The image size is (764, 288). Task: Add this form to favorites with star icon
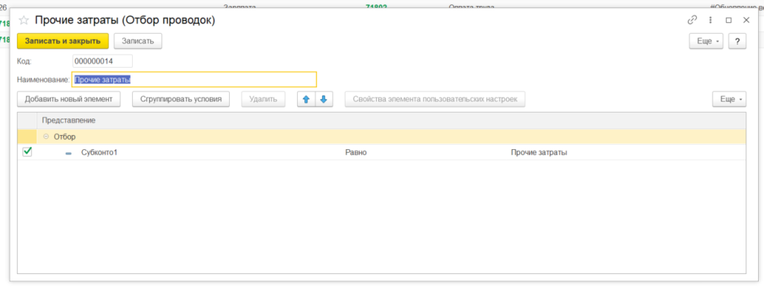[23, 20]
